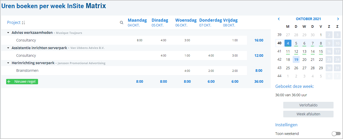343x139 pixels.
Task: Click the 8:00 Maandag Consultancy hours cell
Action: pos(139,40)
